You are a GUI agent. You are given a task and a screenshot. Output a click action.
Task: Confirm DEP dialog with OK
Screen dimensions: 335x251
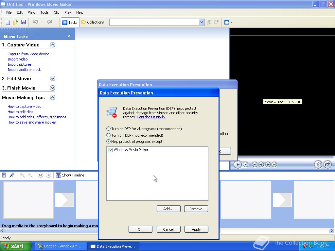click(x=140, y=229)
